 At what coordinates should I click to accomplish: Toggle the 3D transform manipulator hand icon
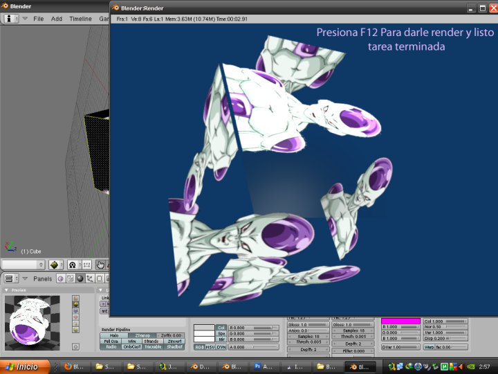coord(100,265)
